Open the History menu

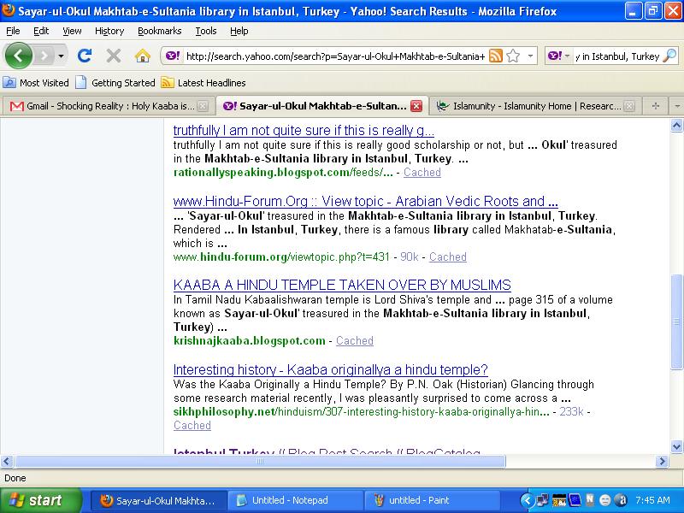(x=109, y=31)
